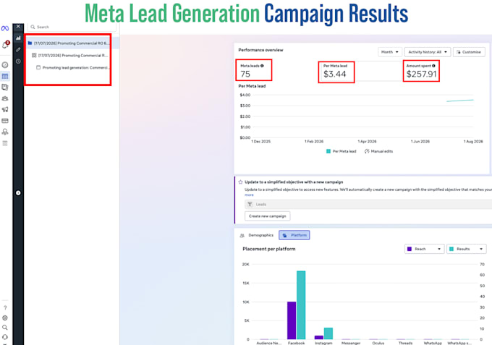
Task: Click the Manual edits legend icon
Action: point(367,151)
